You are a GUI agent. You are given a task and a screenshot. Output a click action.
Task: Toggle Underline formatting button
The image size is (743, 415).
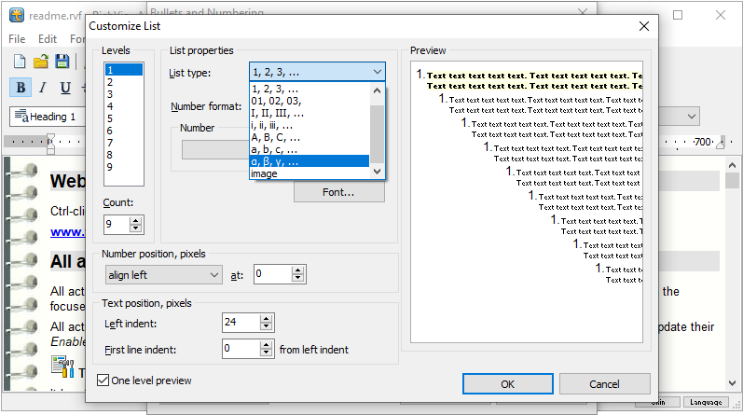pos(65,89)
